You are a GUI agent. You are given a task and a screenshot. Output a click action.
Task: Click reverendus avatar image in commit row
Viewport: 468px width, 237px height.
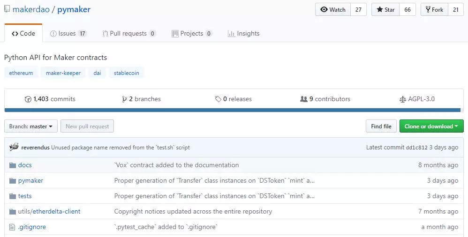tap(14, 147)
